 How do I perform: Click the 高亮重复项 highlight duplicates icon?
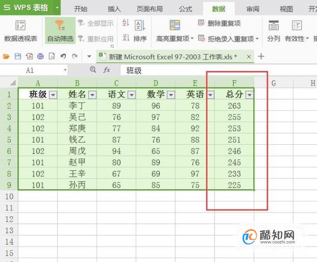click(x=175, y=25)
